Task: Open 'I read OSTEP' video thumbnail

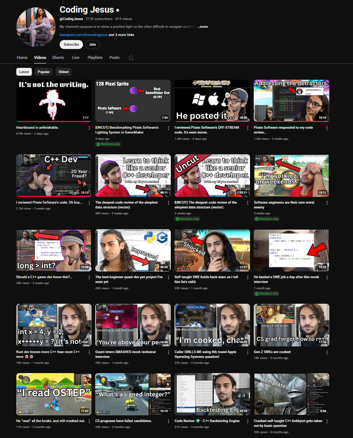Action: (54, 394)
